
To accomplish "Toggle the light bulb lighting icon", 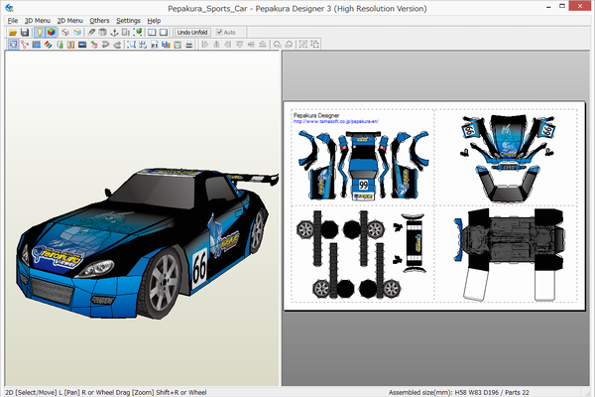I will [40, 33].
